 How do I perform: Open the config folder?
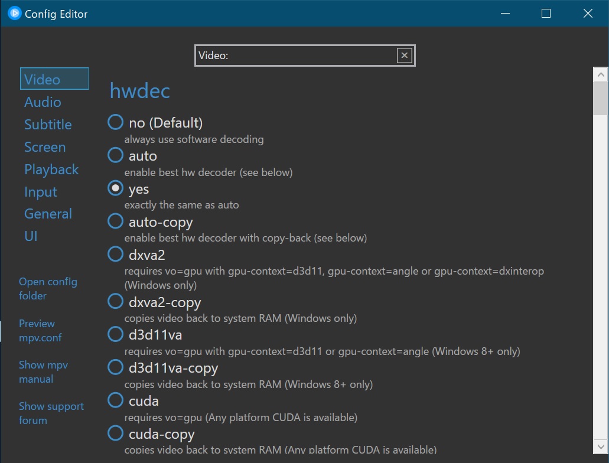point(48,289)
